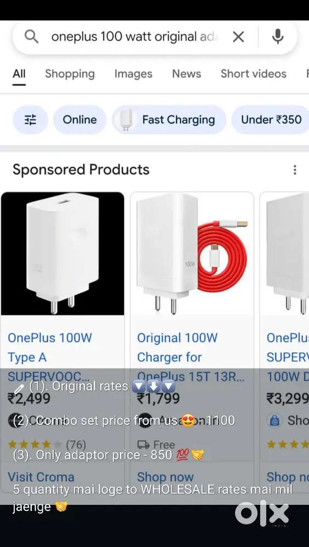Switch to the Shopping tab
309x547 pixels.
click(x=70, y=73)
